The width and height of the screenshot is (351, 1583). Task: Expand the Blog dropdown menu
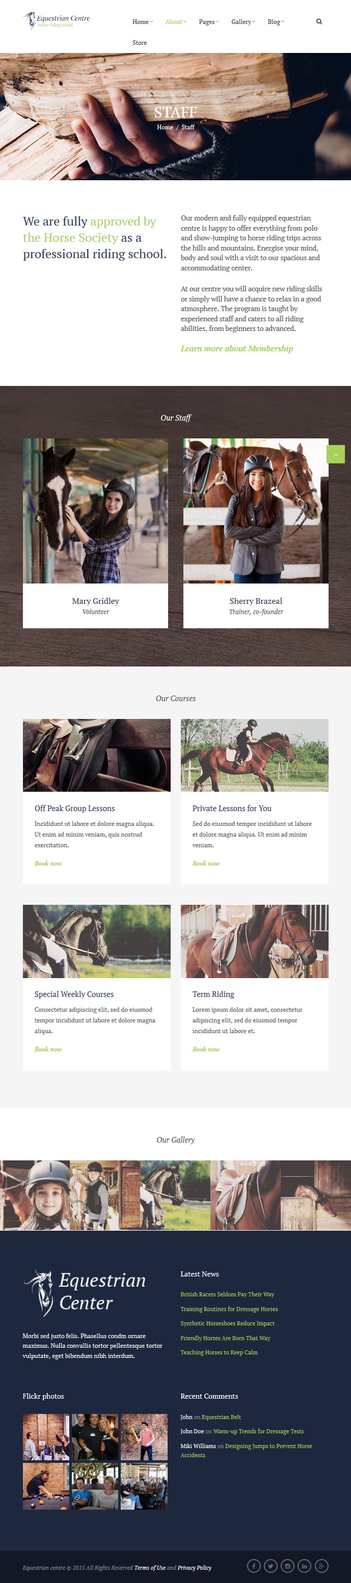(276, 21)
